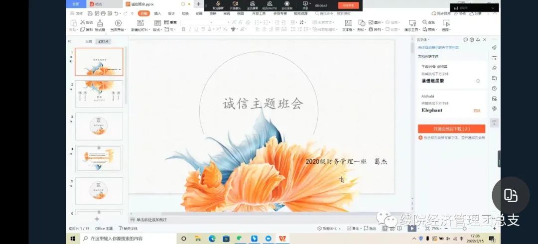
Task: Open 演示工具 presentation tools icon
Action: [x=412, y=23]
